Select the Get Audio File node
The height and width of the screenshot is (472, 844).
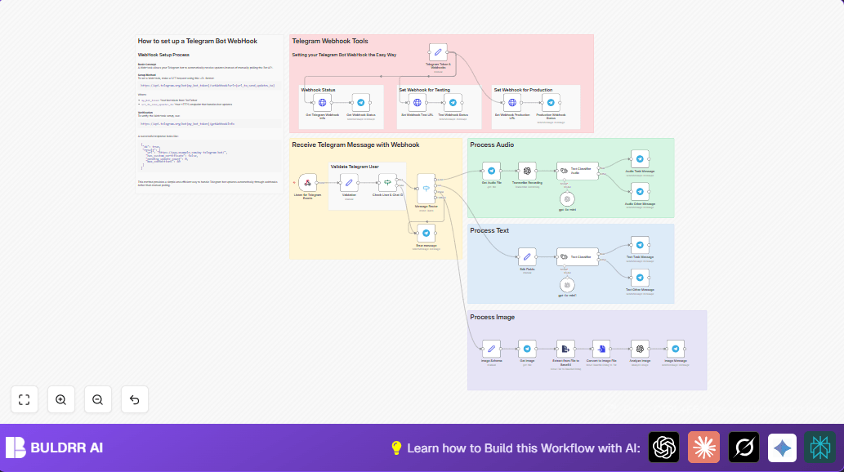coord(491,171)
